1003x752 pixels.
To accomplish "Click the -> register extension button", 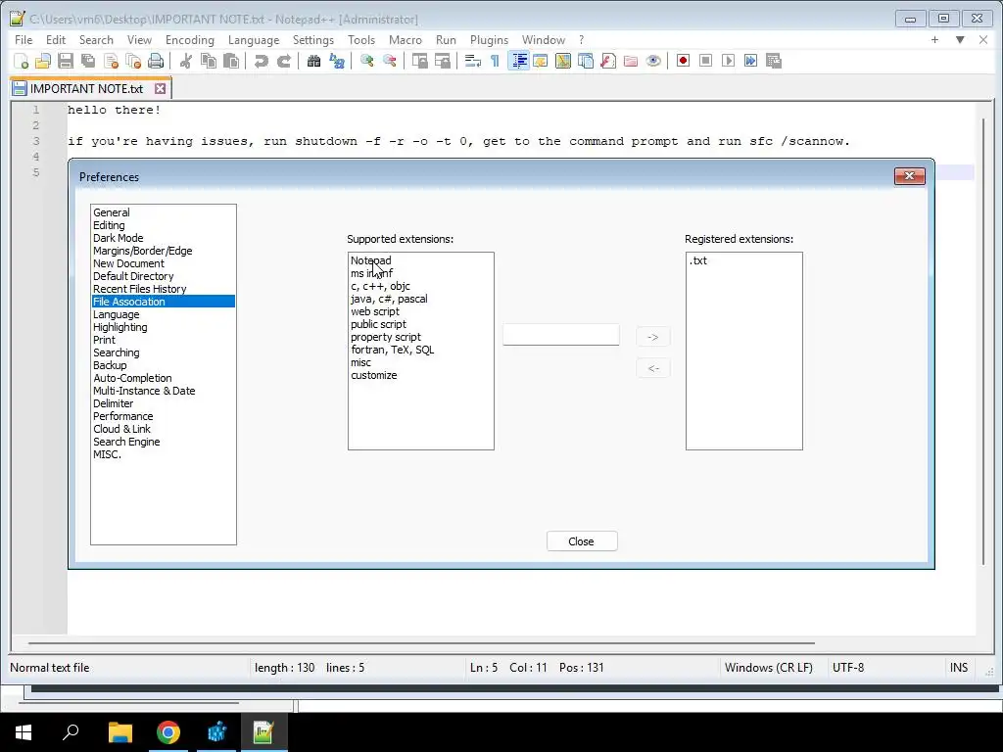I will [x=653, y=337].
